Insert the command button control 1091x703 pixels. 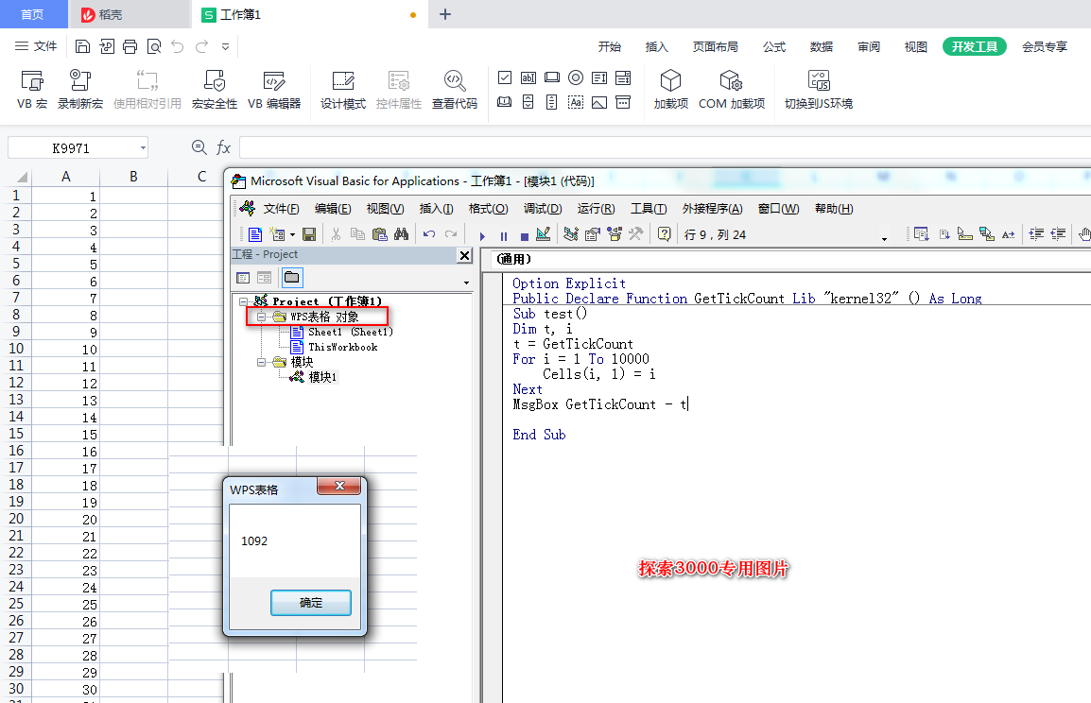(552, 77)
